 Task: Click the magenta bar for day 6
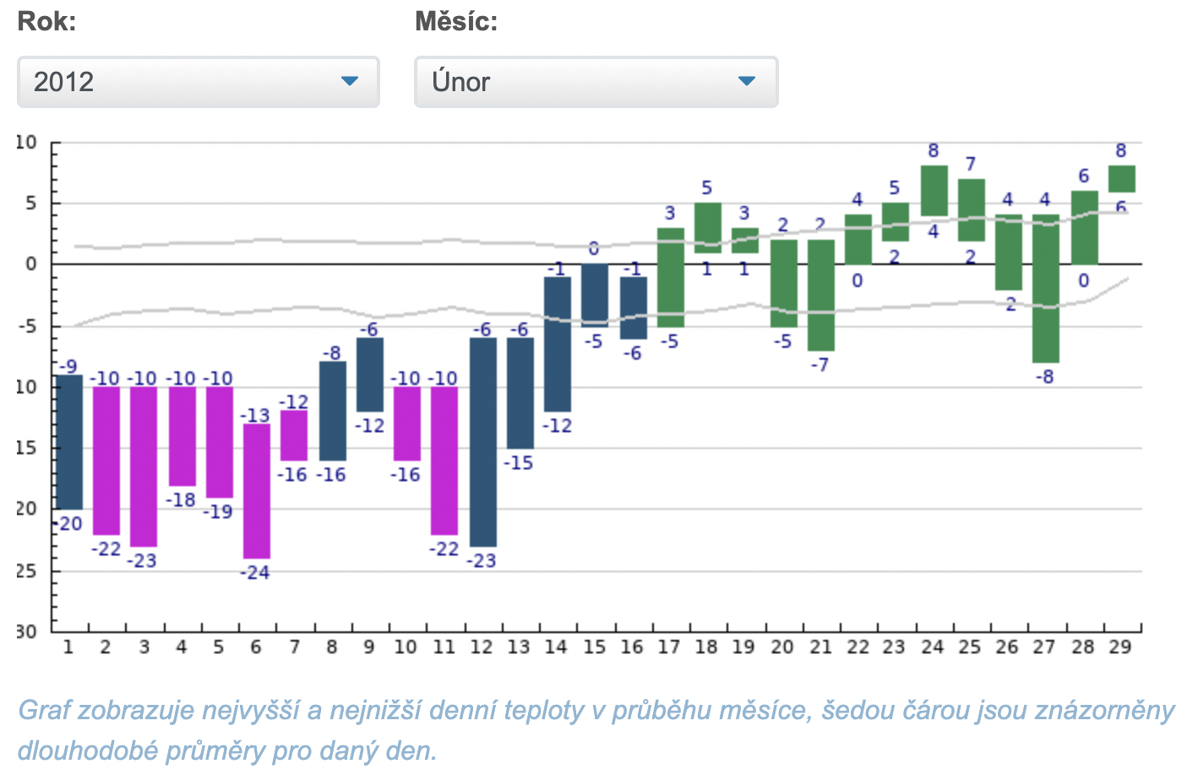(x=257, y=490)
